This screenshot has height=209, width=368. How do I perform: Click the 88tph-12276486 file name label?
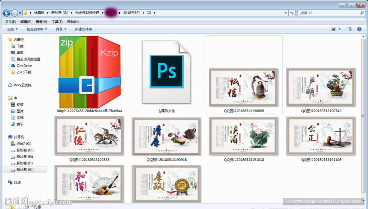(89, 111)
